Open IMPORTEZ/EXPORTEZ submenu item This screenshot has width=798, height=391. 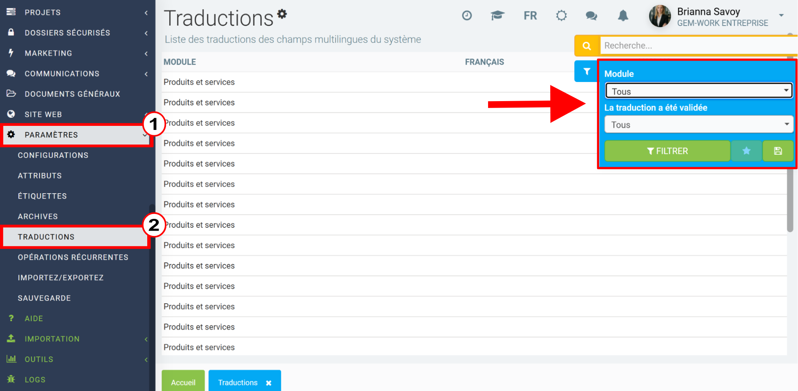[61, 278]
